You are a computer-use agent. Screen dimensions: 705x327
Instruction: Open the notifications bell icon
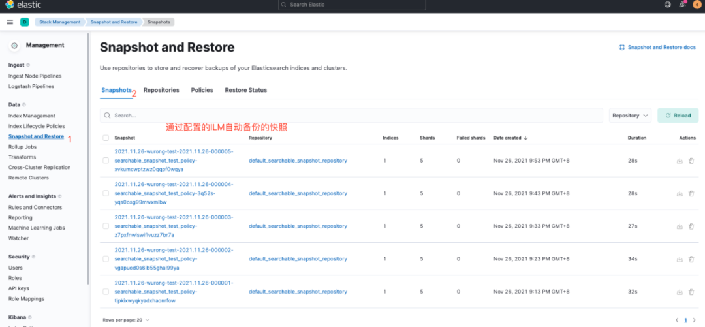coord(682,5)
